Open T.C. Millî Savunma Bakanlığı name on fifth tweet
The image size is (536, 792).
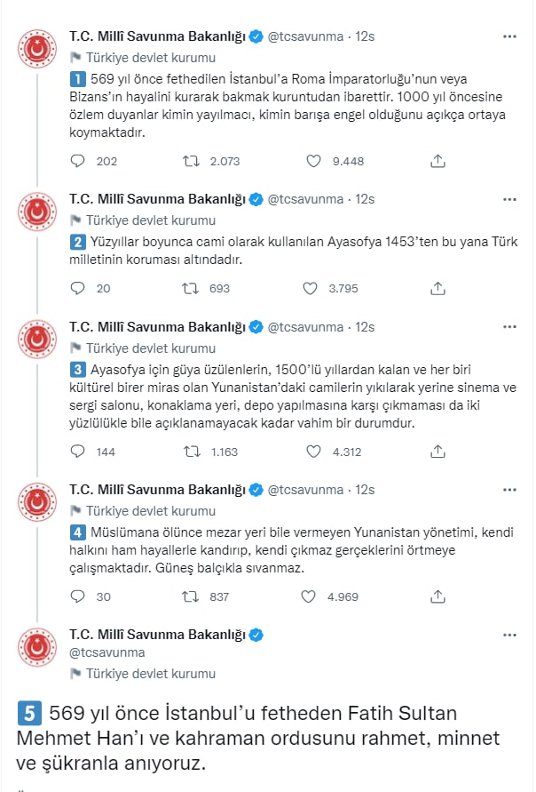point(157,635)
